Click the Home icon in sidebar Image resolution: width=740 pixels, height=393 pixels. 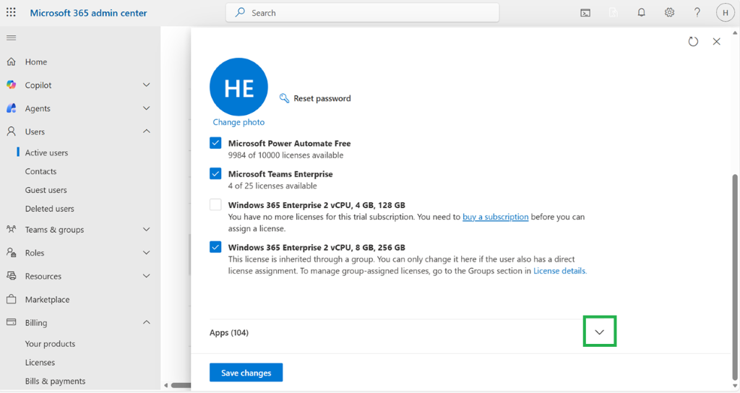(12, 62)
